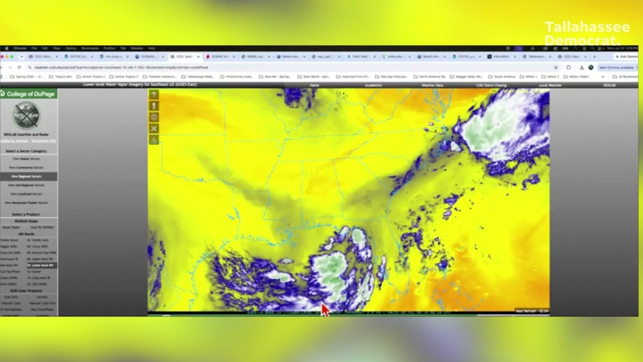Open the Help menu
This screenshot has width=643, height=362.
coord(152,48)
